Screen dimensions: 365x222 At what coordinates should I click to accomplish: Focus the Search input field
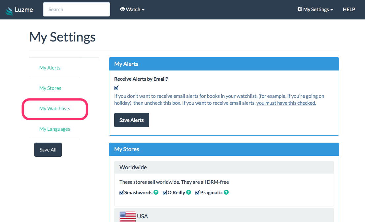point(77,10)
